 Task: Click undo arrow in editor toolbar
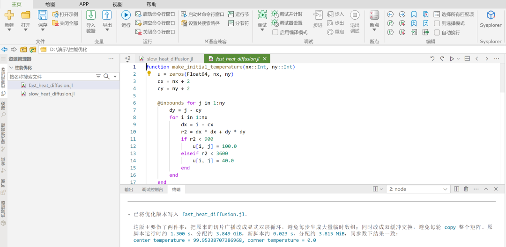tap(432, 58)
